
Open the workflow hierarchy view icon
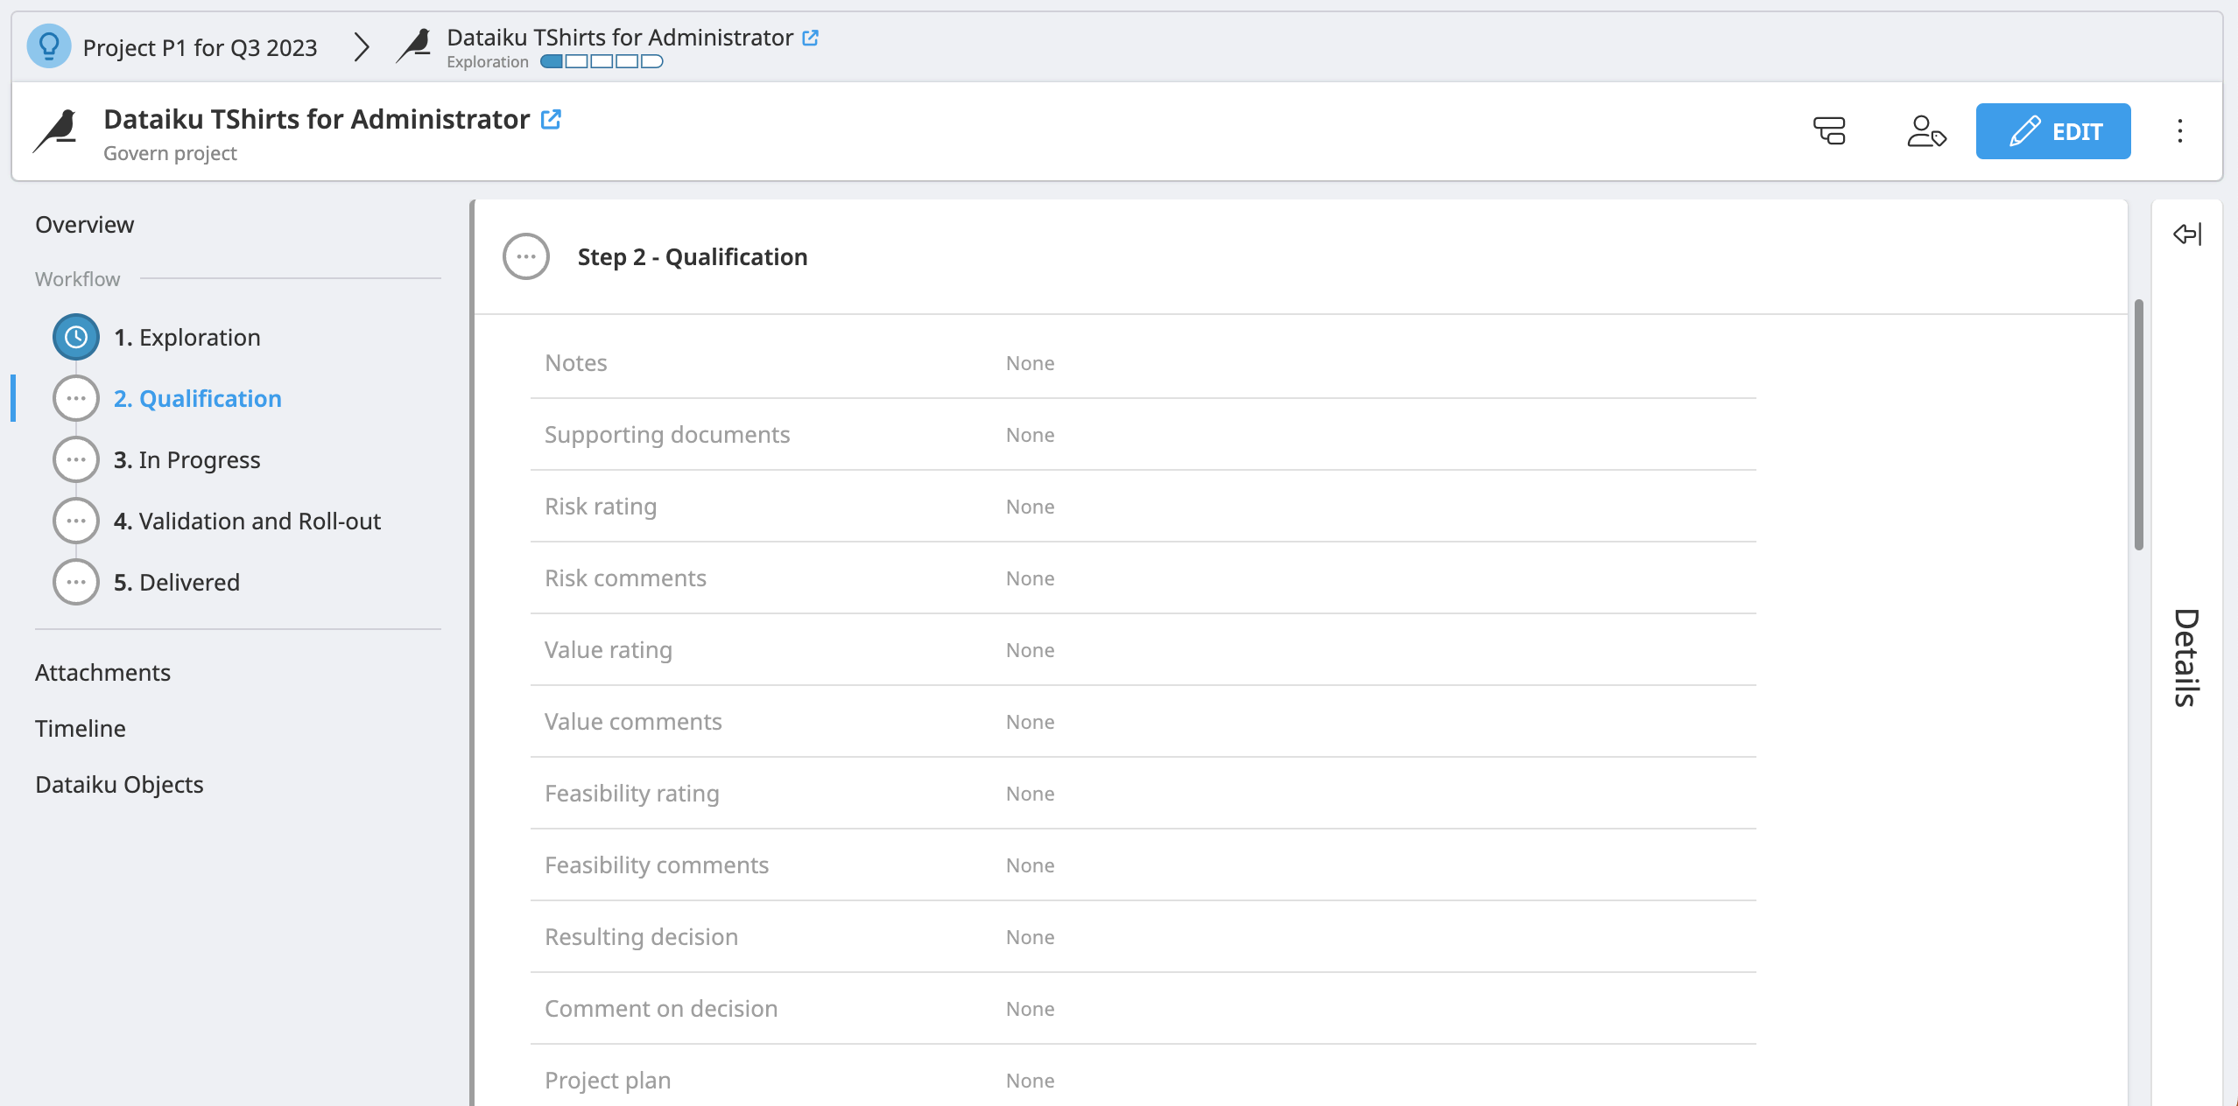pos(1828,131)
